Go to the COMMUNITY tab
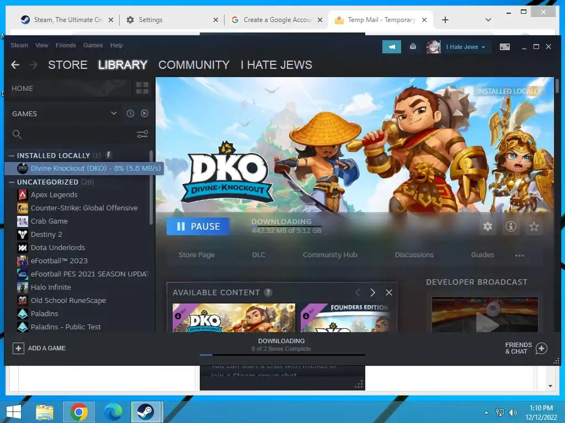Screen dimensions: 565x423 click(x=194, y=65)
